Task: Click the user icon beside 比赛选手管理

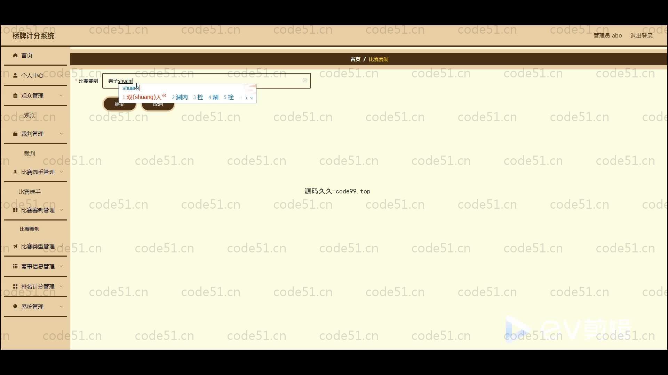Action: (15, 172)
